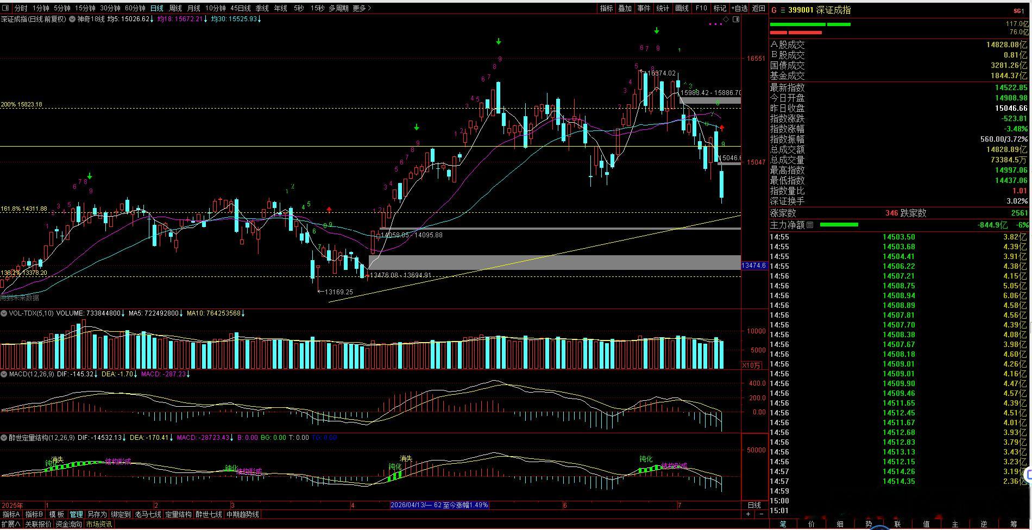Click the 笔 tab icon at bottom right
Viewport: 1032px width, 530px height.
(x=783, y=524)
